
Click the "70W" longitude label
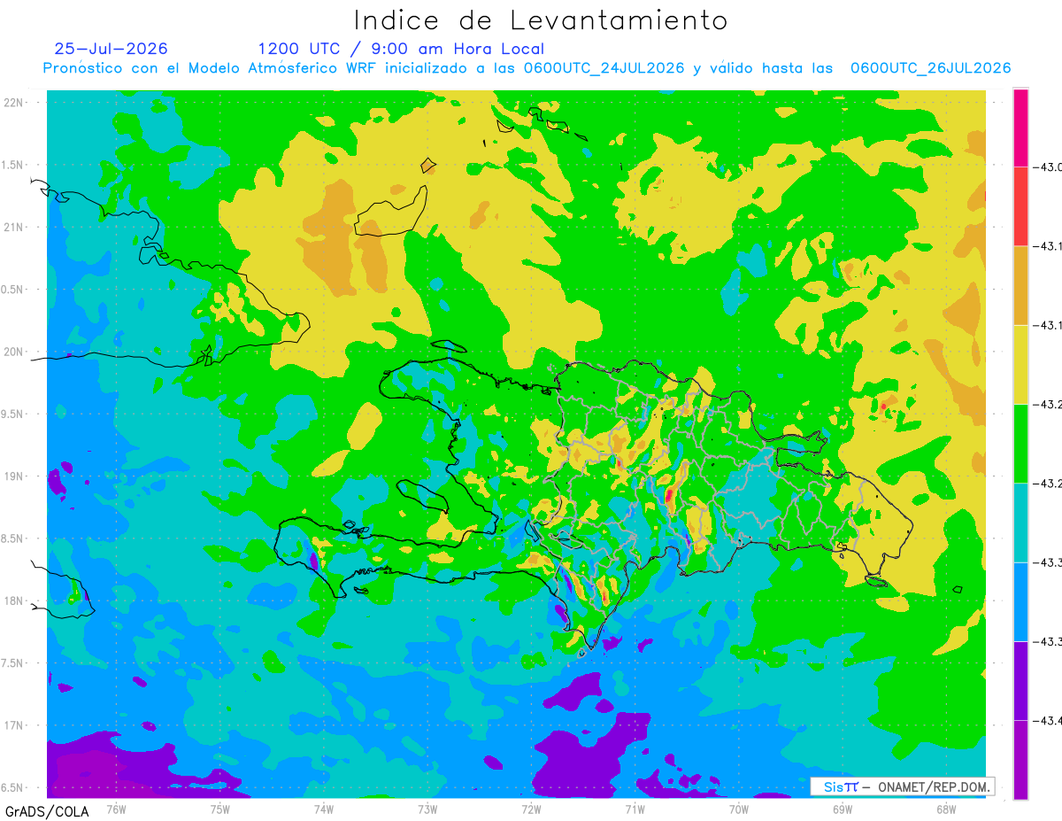pos(739,809)
